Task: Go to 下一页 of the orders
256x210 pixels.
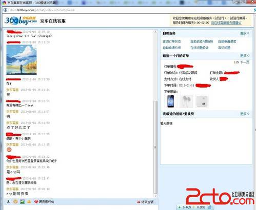Action: click(x=245, y=62)
